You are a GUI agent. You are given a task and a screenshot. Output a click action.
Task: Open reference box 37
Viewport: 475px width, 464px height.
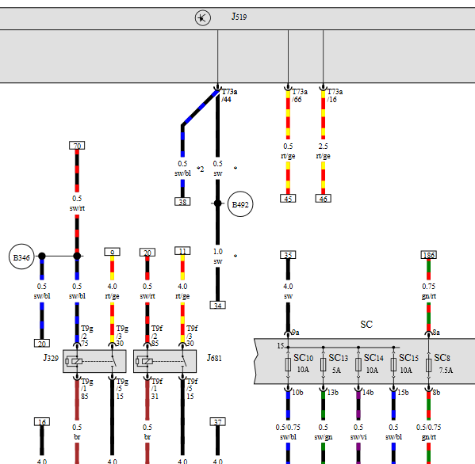(x=218, y=422)
